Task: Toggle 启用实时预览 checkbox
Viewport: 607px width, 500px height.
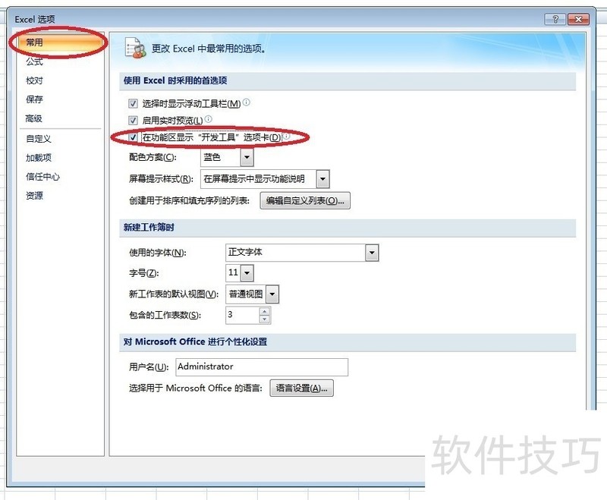Action: tap(133, 121)
